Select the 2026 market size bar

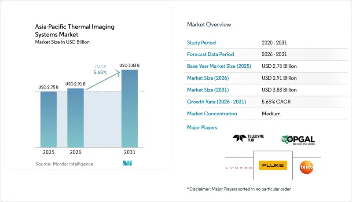(75, 118)
